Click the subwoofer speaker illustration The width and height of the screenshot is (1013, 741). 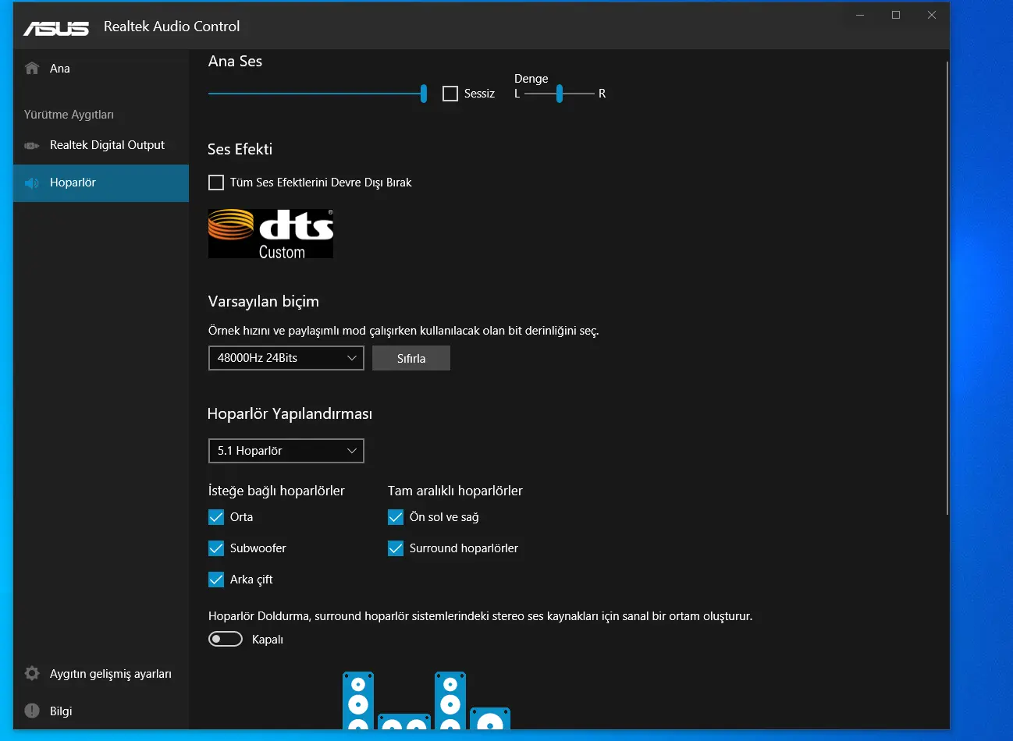coord(490,718)
